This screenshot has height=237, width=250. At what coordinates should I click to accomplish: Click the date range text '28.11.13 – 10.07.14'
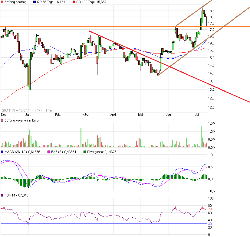point(17,110)
